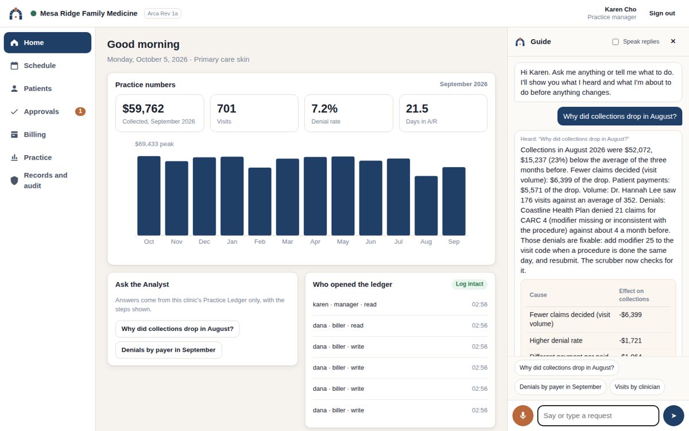Image resolution: width=689 pixels, height=431 pixels.
Task: Send the request with the arrow button
Action: point(673,415)
